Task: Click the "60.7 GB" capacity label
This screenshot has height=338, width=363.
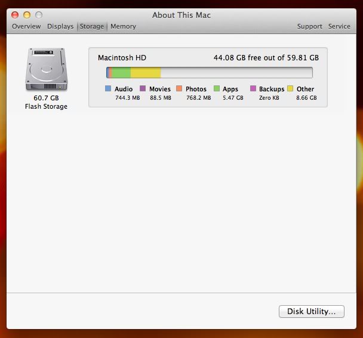Action: pyautogui.click(x=46, y=98)
